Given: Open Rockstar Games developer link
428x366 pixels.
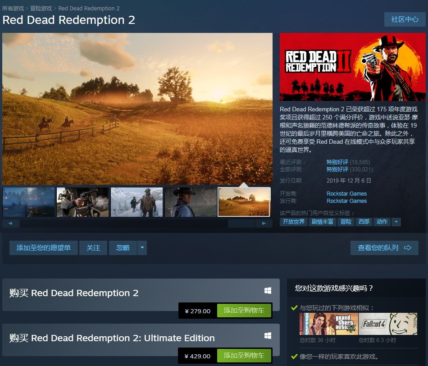Looking at the screenshot, I should pyautogui.click(x=346, y=194).
